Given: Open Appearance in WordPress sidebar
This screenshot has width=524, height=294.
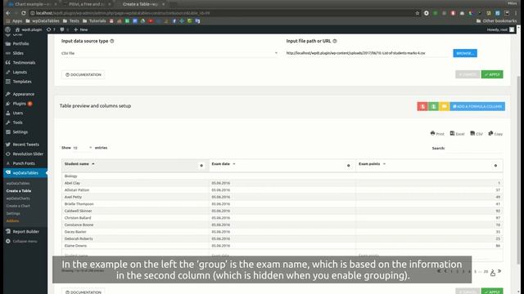Looking at the screenshot, I should pyautogui.click(x=24, y=94).
